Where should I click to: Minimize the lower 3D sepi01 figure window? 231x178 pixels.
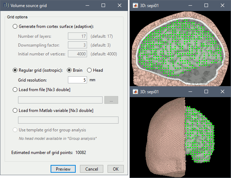click(190, 91)
